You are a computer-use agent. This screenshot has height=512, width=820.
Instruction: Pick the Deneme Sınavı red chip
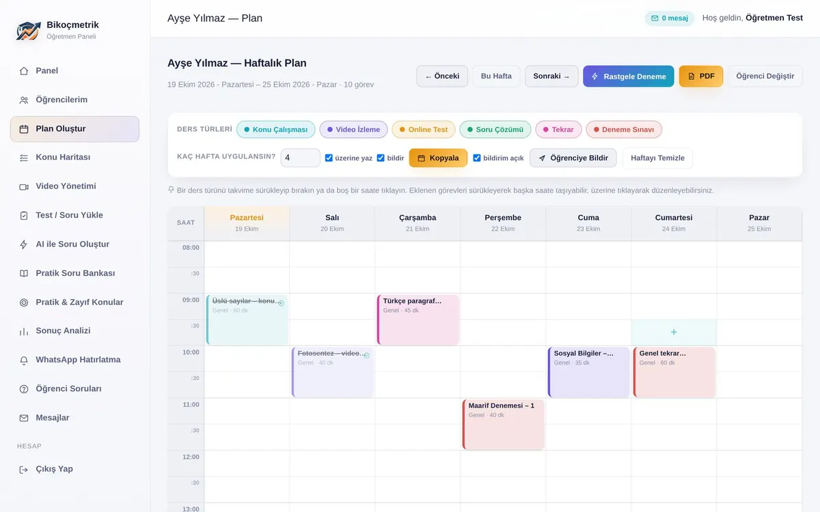[624, 130]
